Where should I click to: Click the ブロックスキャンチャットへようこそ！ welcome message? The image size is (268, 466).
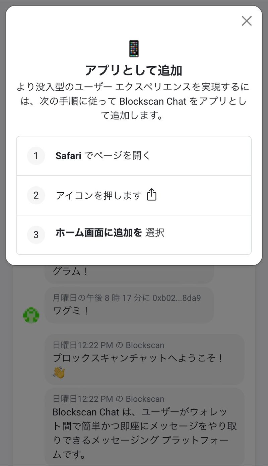pos(138,358)
